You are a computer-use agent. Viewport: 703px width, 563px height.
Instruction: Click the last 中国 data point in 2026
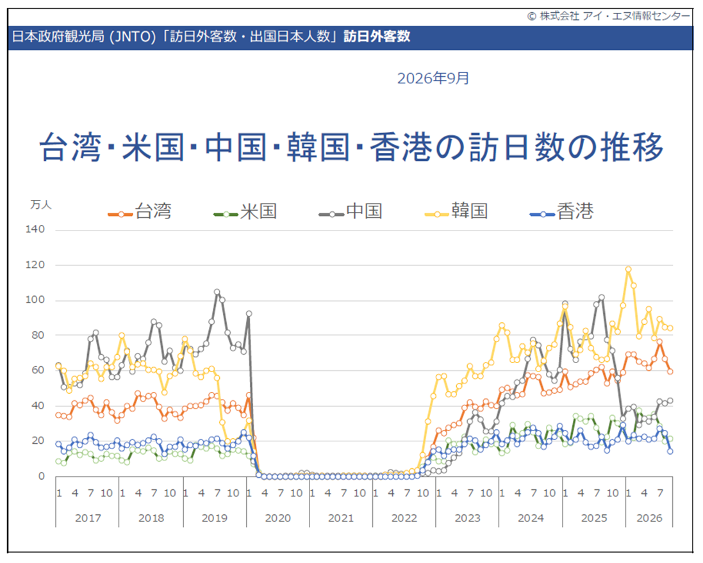[670, 401]
